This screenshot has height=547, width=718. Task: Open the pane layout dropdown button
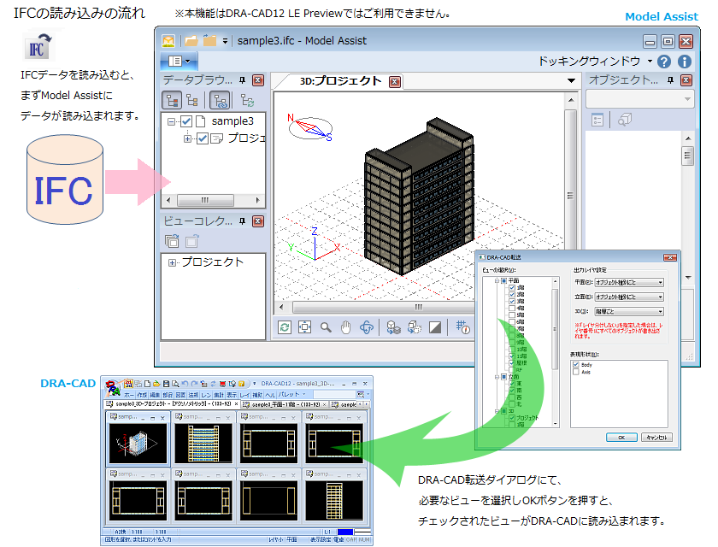coord(179,61)
